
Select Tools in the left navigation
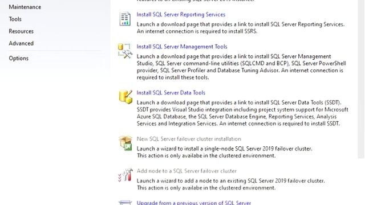pos(15,19)
